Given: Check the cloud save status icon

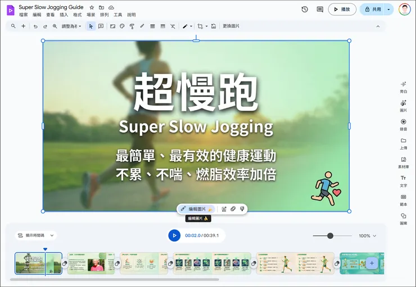Looking at the screenshot, I should (111, 7).
